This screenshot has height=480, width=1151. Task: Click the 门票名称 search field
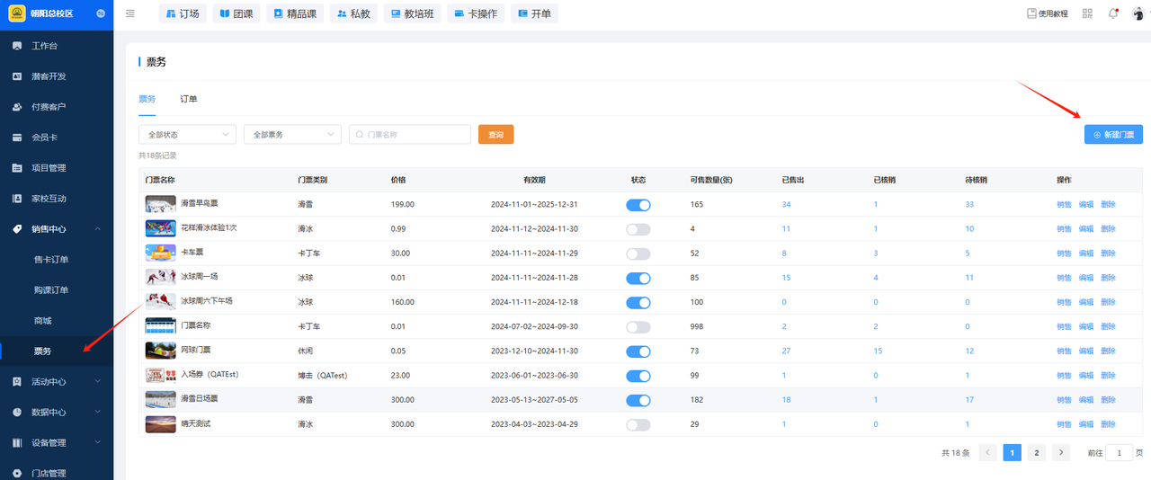415,135
